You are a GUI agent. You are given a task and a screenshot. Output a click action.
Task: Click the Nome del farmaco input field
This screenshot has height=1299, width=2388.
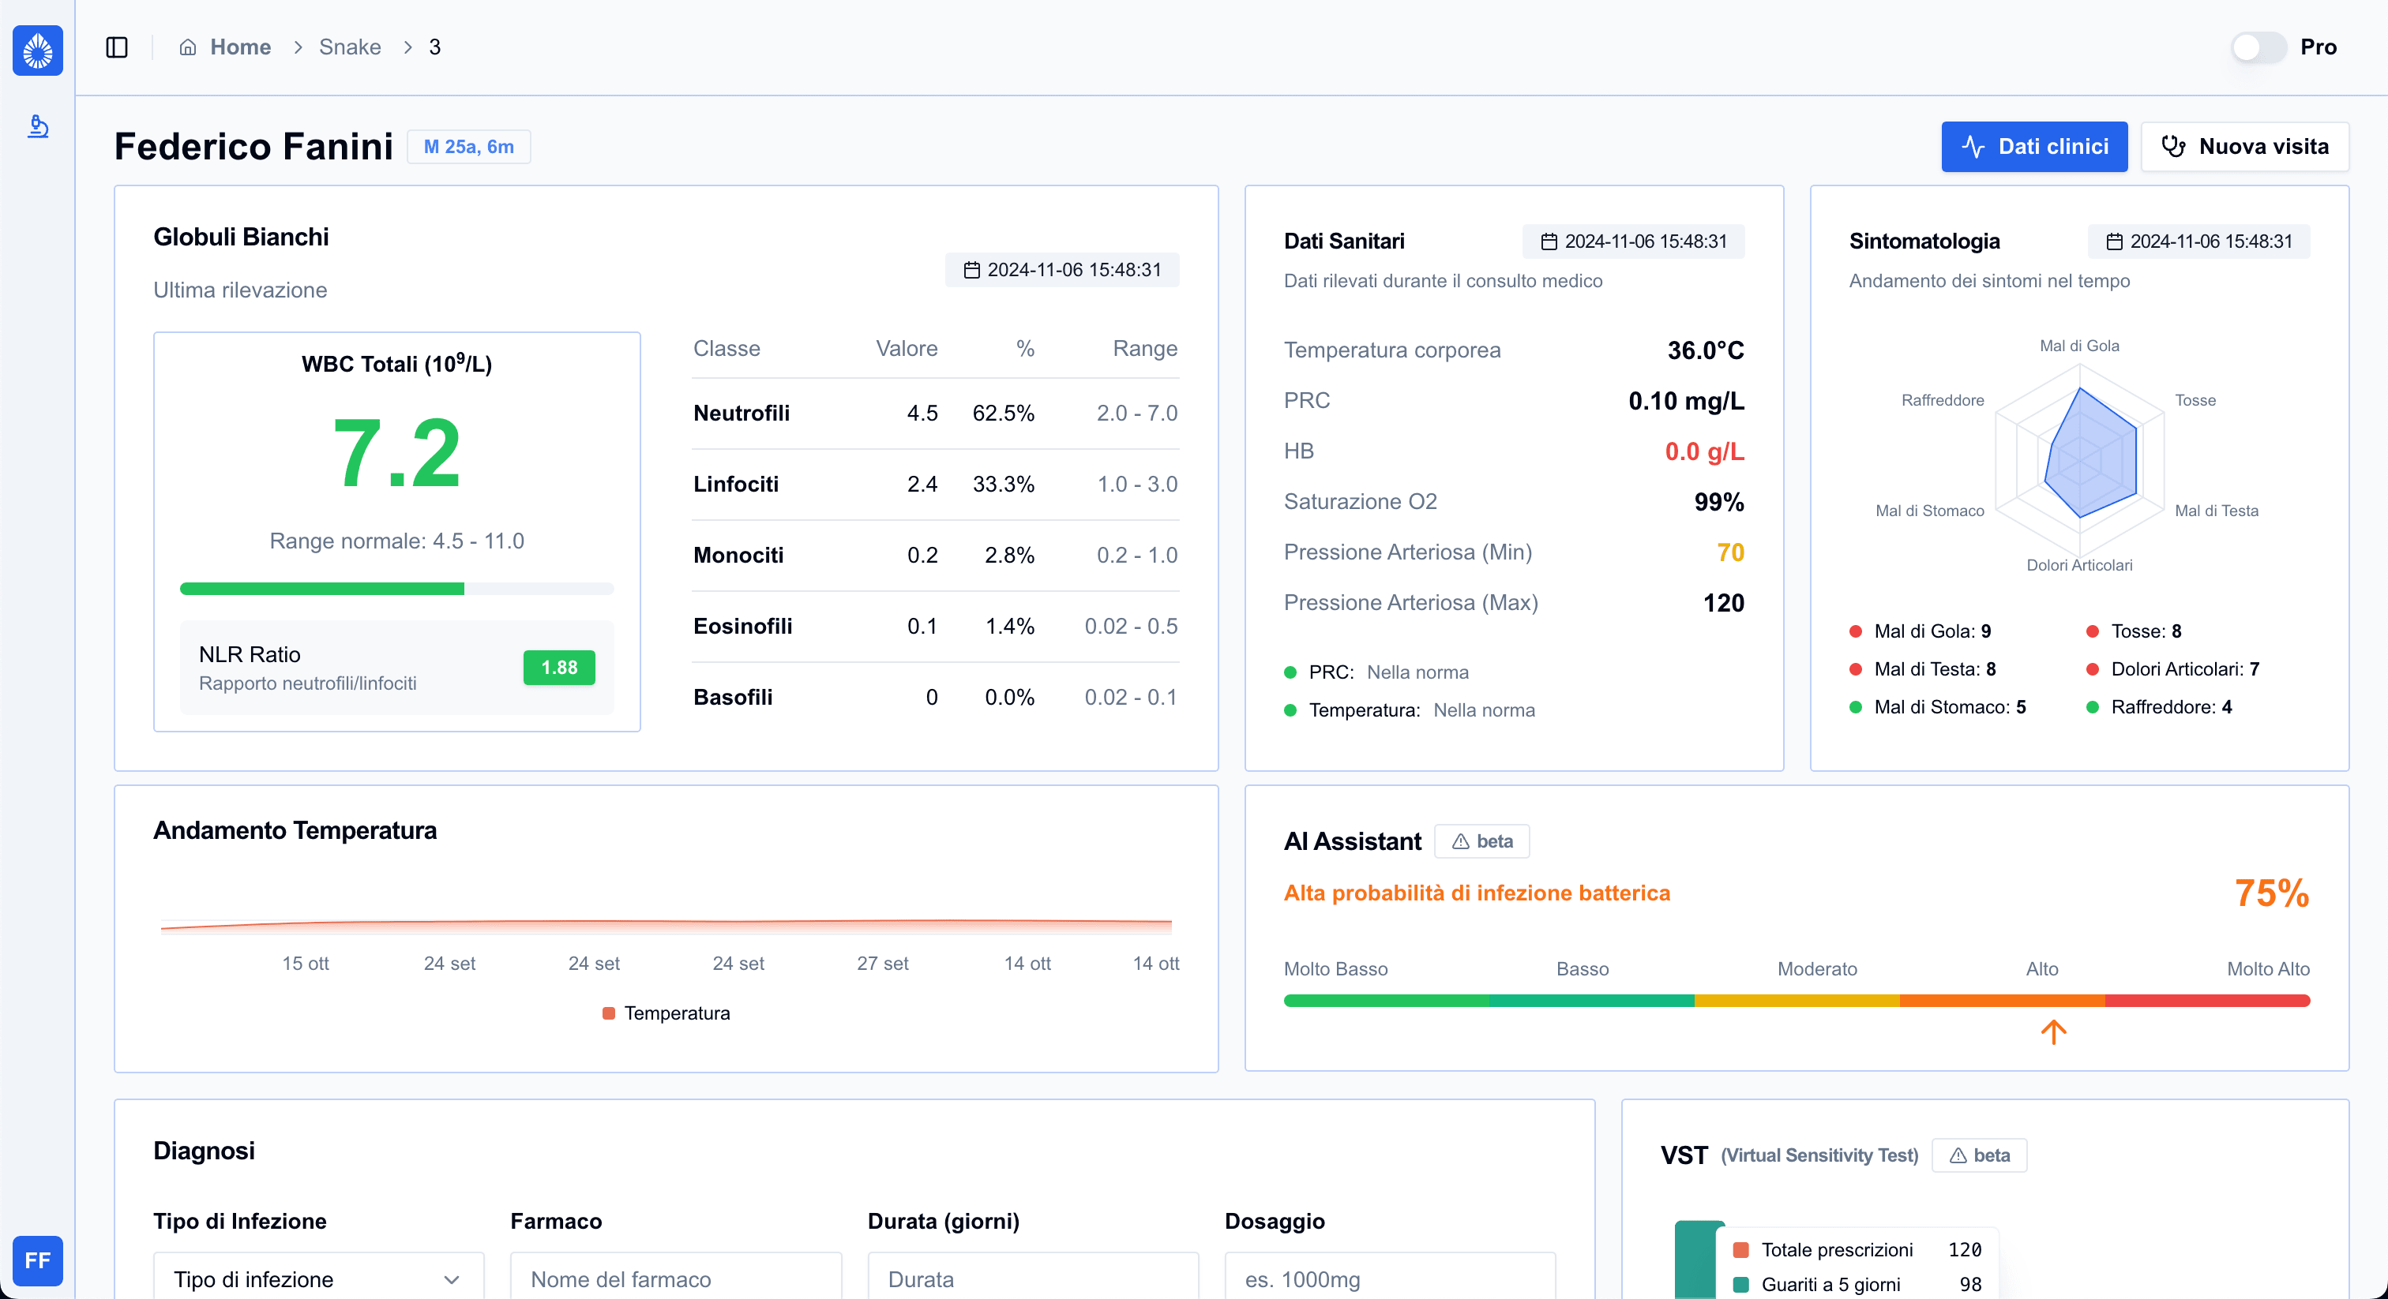pyautogui.click(x=675, y=1279)
